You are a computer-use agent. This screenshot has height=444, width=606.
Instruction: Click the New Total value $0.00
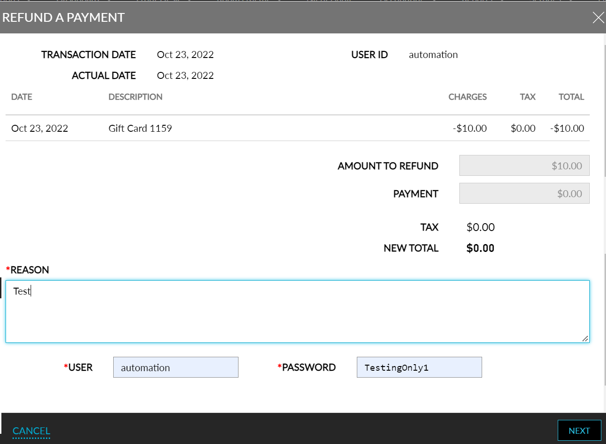click(x=480, y=248)
